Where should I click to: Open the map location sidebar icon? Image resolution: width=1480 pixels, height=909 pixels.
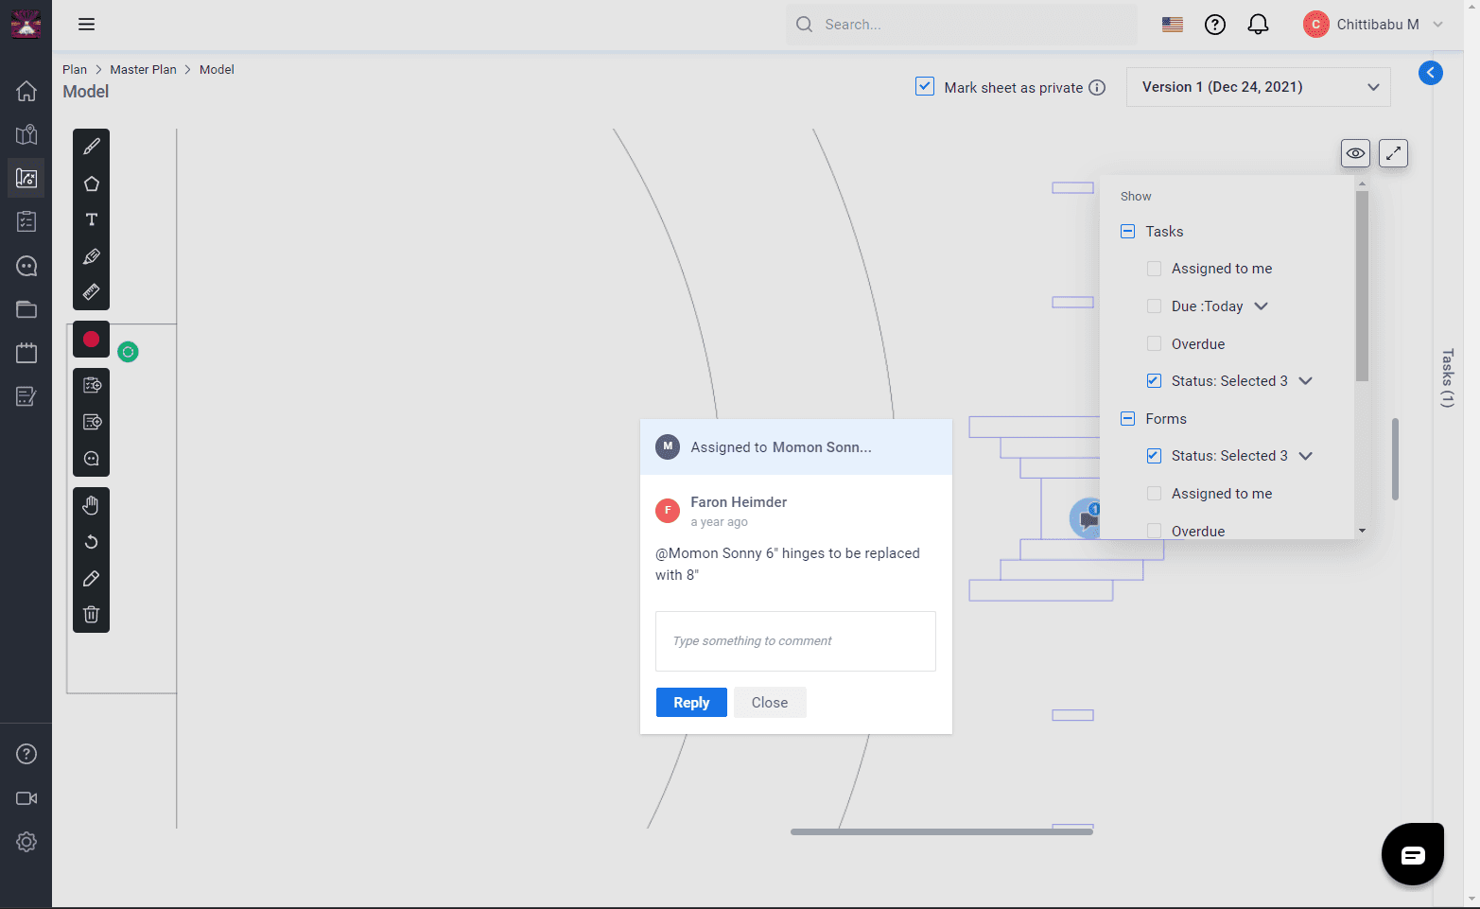[x=26, y=134]
